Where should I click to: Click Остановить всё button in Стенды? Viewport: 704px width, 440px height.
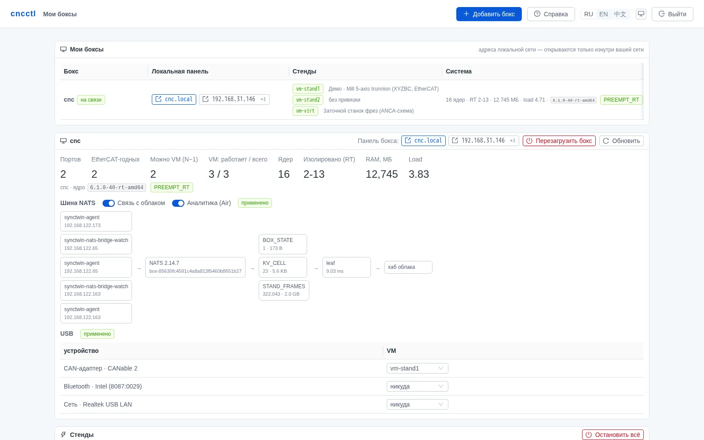(x=613, y=435)
